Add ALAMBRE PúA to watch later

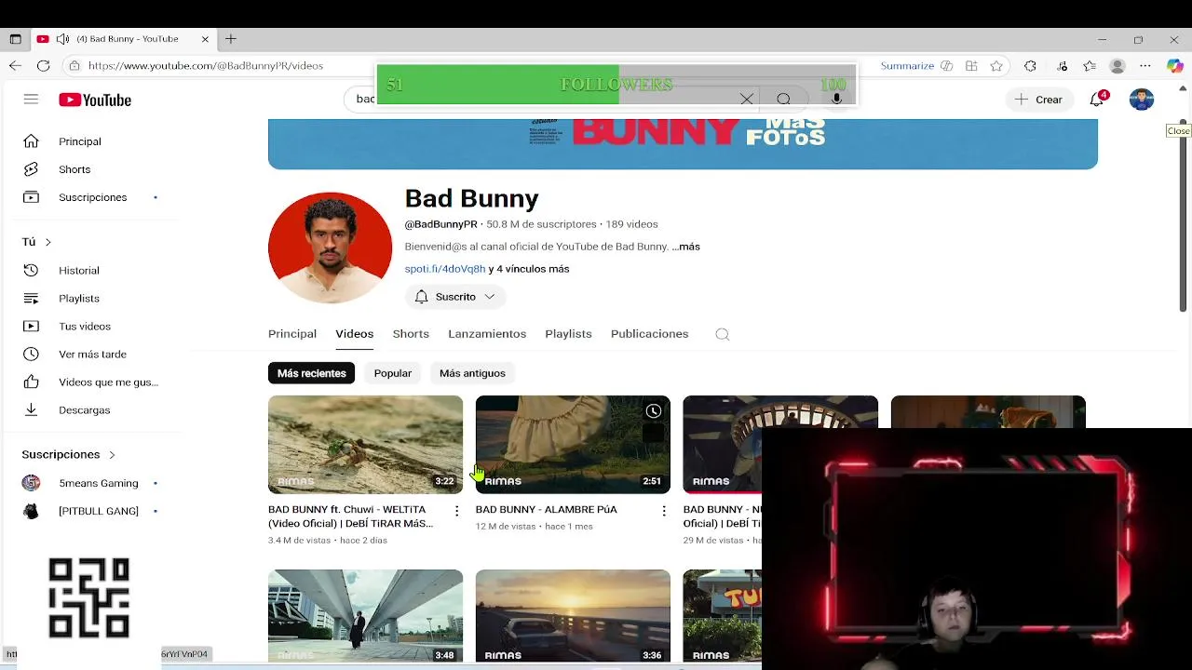pyautogui.click(x=654, y=411)
